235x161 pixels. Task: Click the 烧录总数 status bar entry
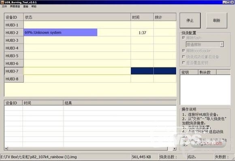tap(168, 157)
